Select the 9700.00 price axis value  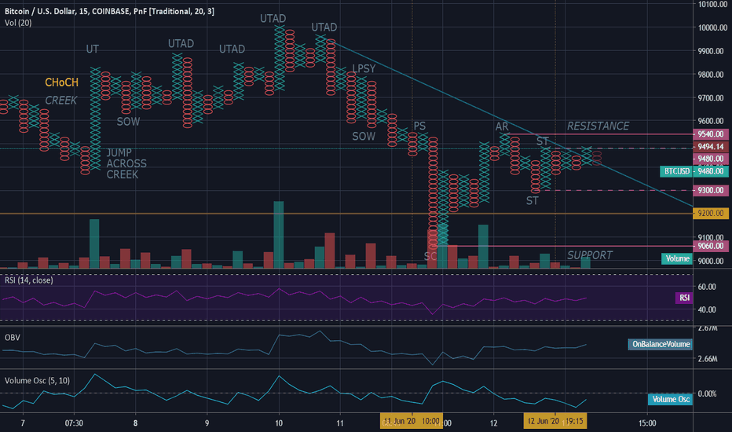(711, 98)
